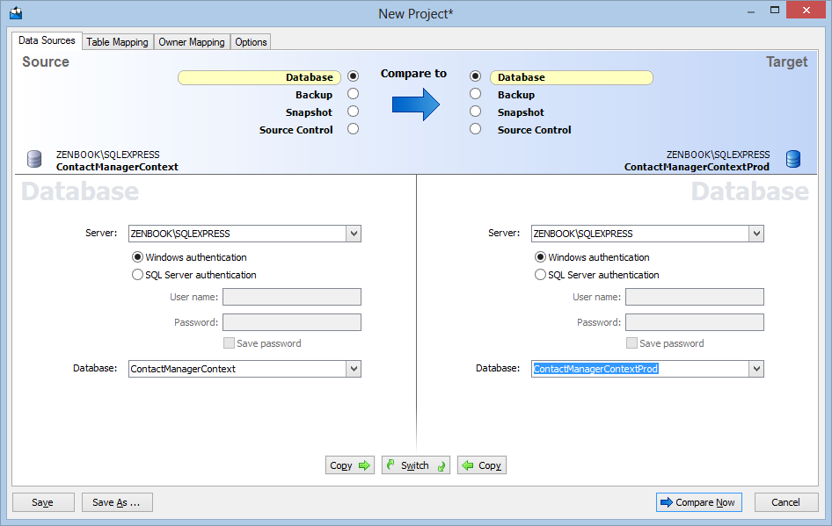Image resolution: width=832 pixels, height=526 pixels.
Task: Copy target settings to source
Action: (481, 465)
